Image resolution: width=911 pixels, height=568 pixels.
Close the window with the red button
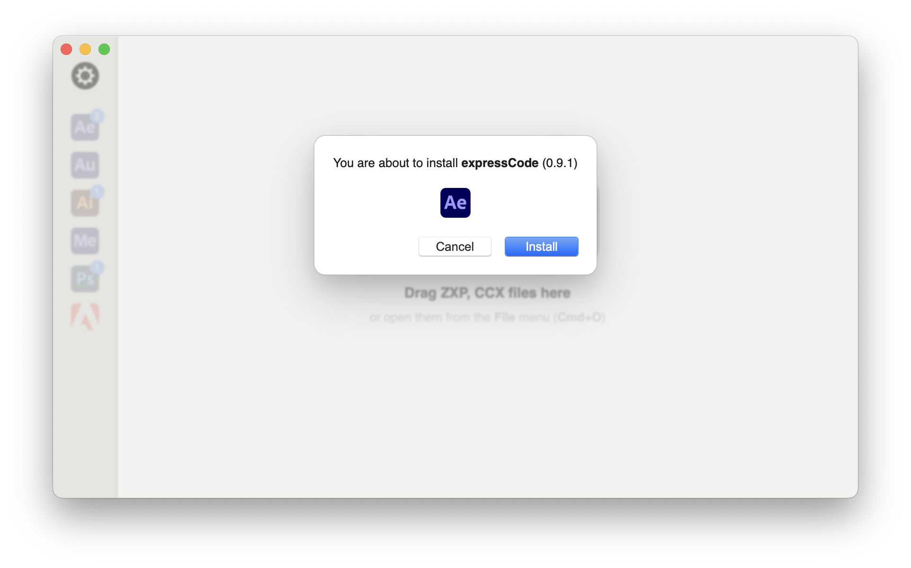coord(66,49)
